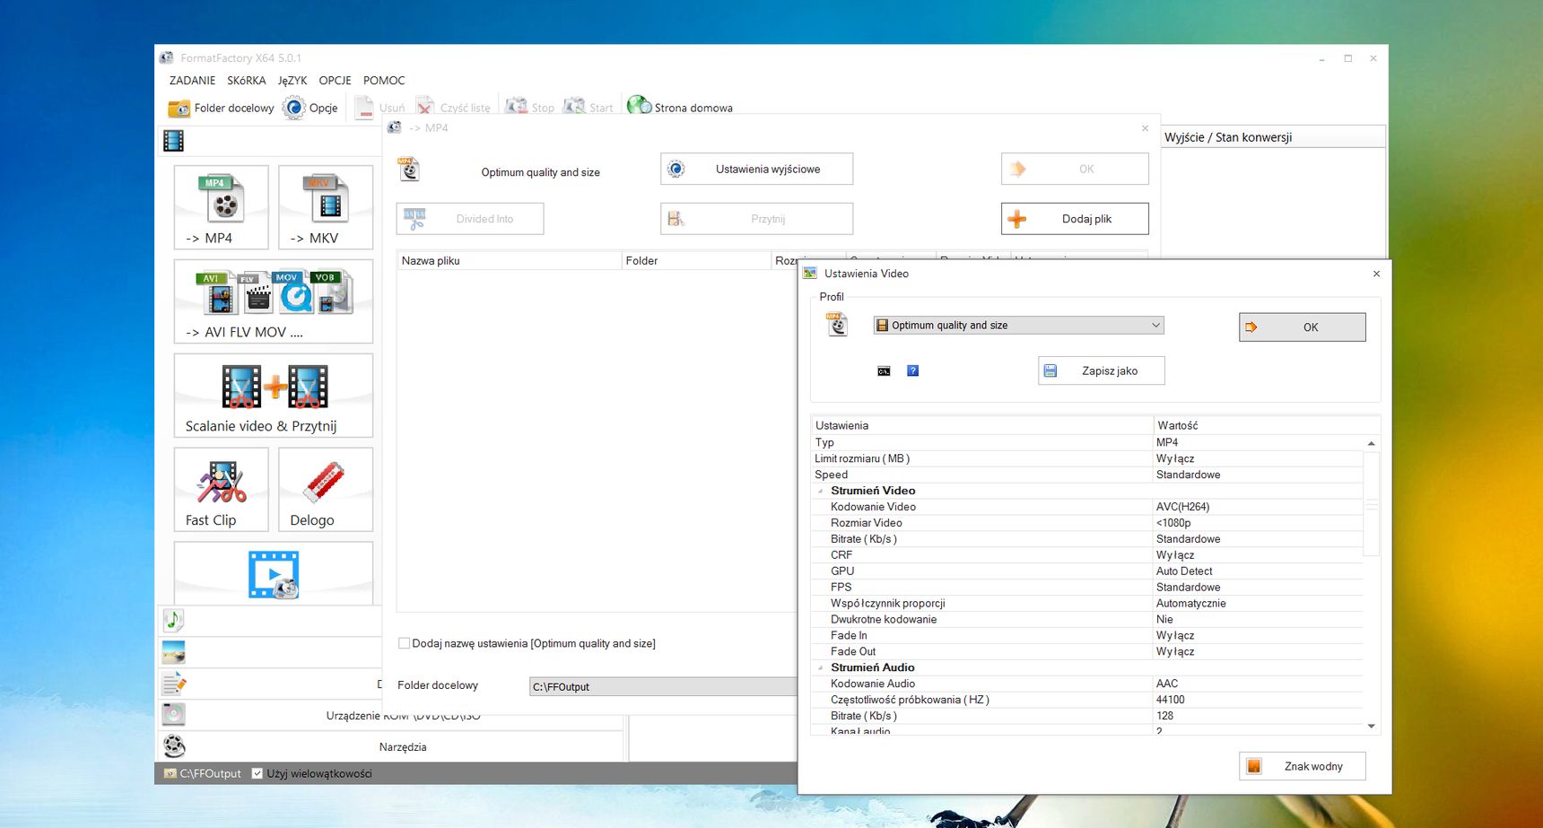Select the FPS Standardowe value
Viewport: 1543px width, 828px height.
coord(1257,588)
